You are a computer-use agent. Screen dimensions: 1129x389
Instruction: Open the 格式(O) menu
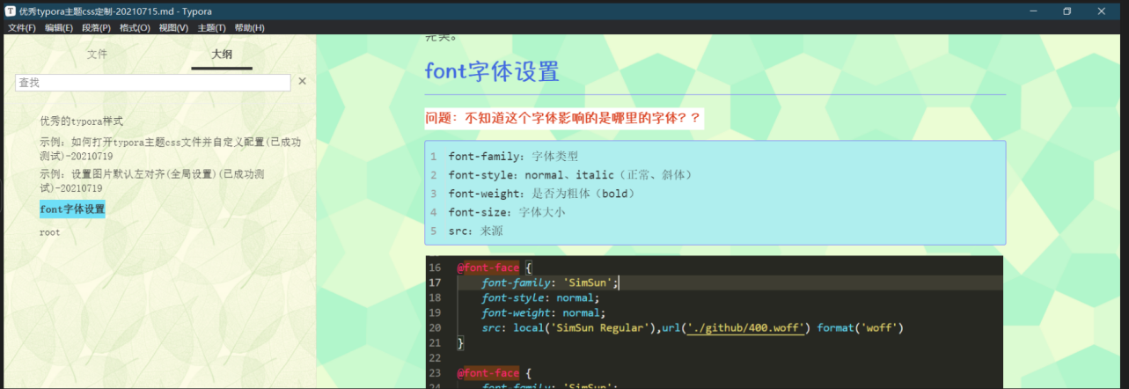[135, 28]
